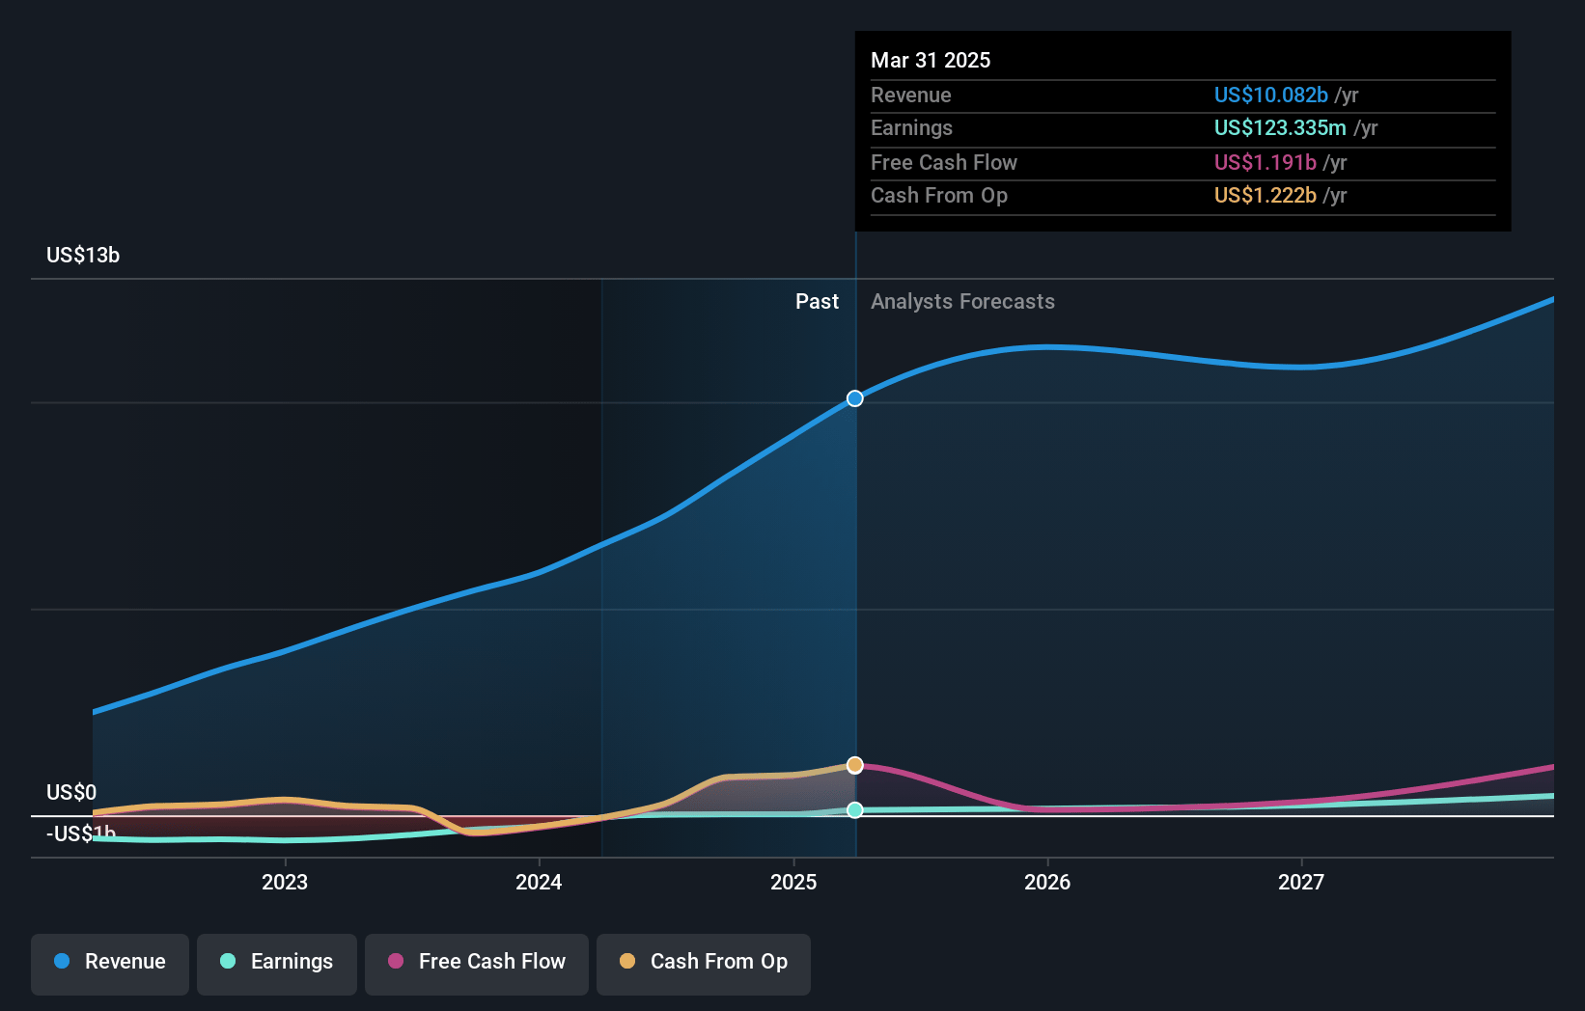Click the US$123.335m earnings value

click(x=1280, y=127)
